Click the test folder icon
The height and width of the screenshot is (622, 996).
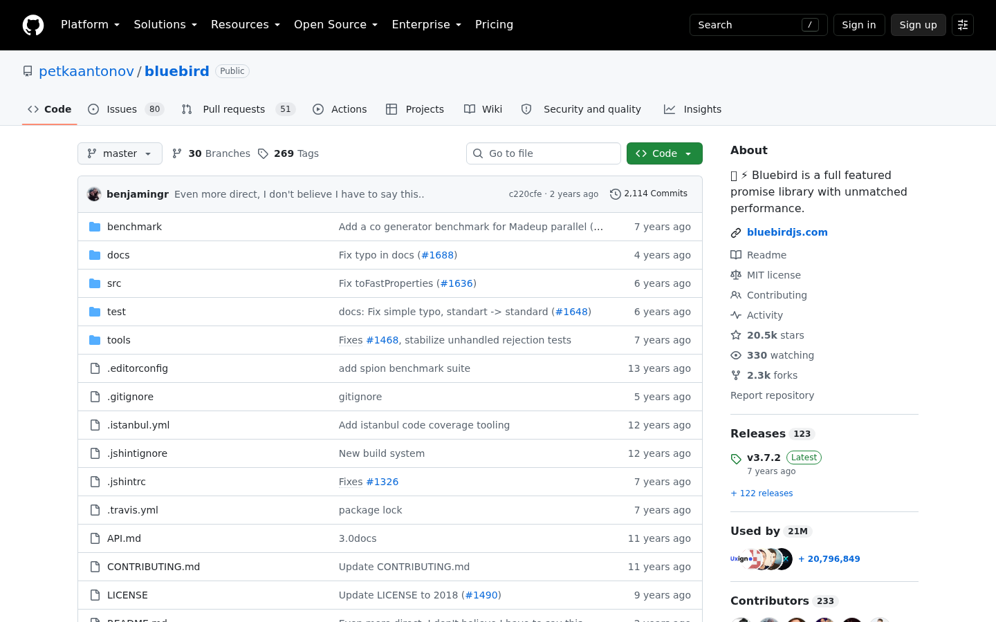tap(95, 312)
